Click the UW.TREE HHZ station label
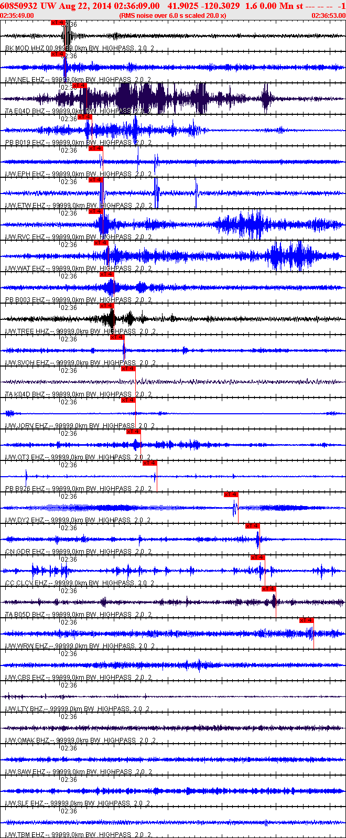 [x=80, y=331]
